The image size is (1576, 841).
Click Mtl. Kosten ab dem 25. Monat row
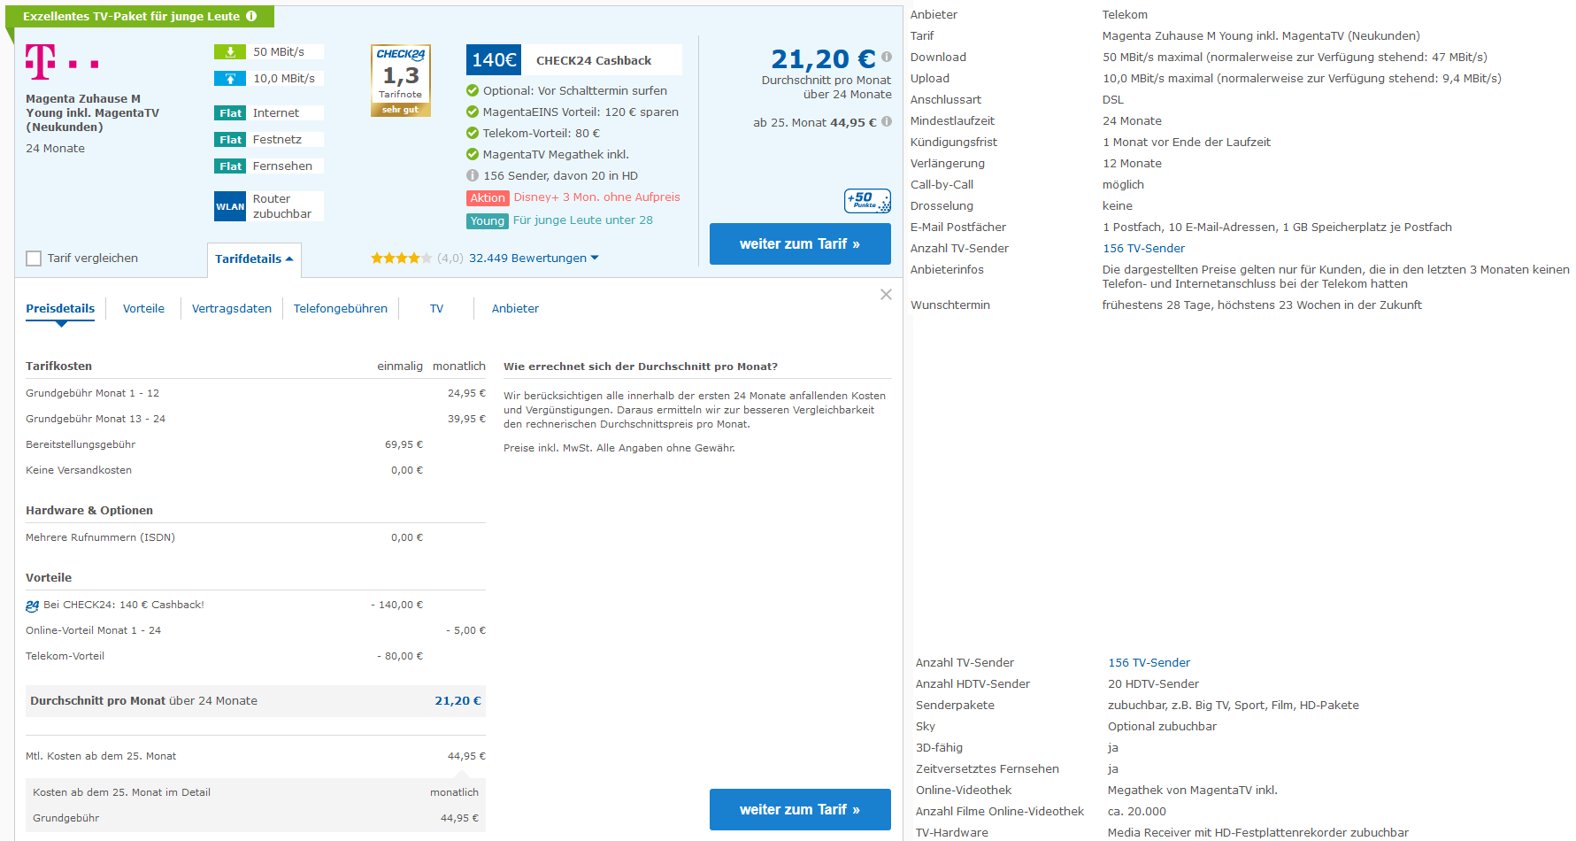click(x=256, y=756)
